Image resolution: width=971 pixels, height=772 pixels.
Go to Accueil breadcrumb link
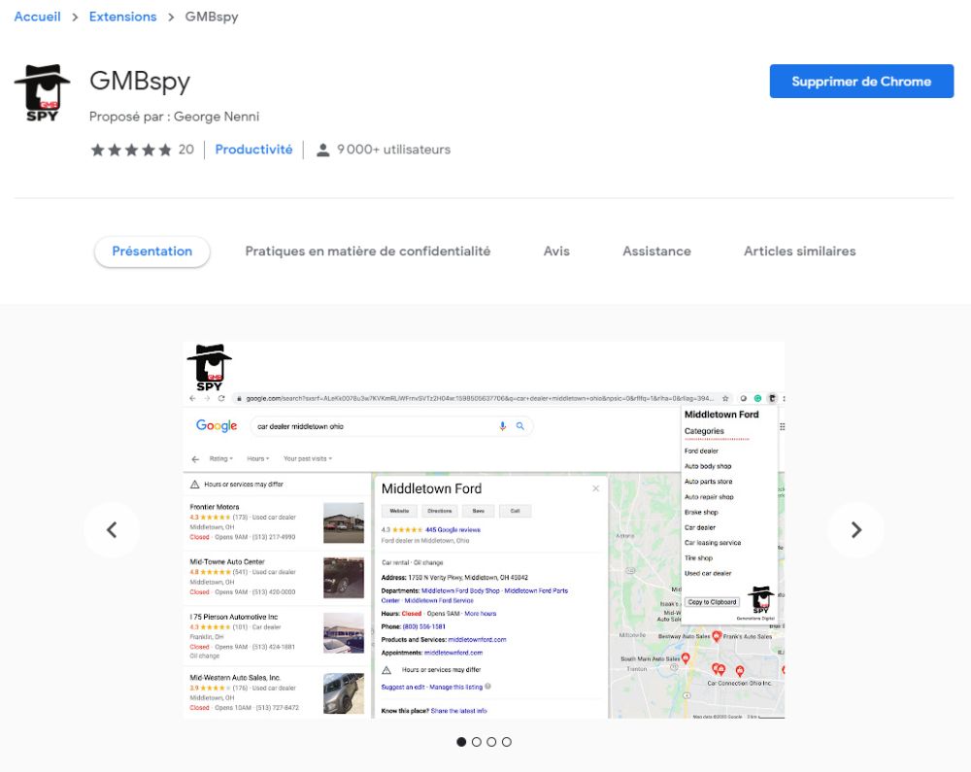coord(37,17)
